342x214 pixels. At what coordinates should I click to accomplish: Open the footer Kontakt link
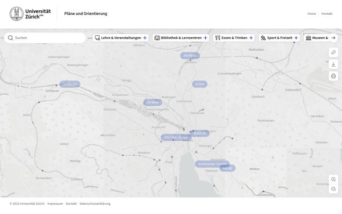click(x=71, y=204)
